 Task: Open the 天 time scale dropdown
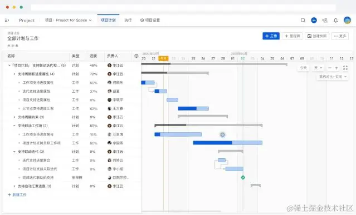318,68
